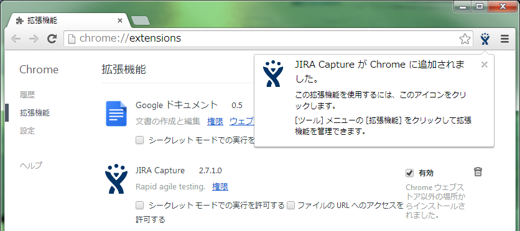Click the address bar showing chrome://extensions
The height and width of the screenshot is (231, 520).
[x=268, y=39]
